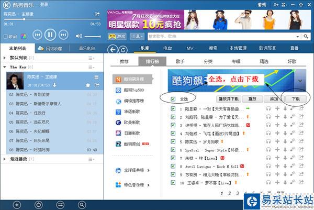Select song 05 陈奕迅 - 远在咫尺
Image resolution: width=314 pixels, height=210 pixels.
tap(54, 122)
